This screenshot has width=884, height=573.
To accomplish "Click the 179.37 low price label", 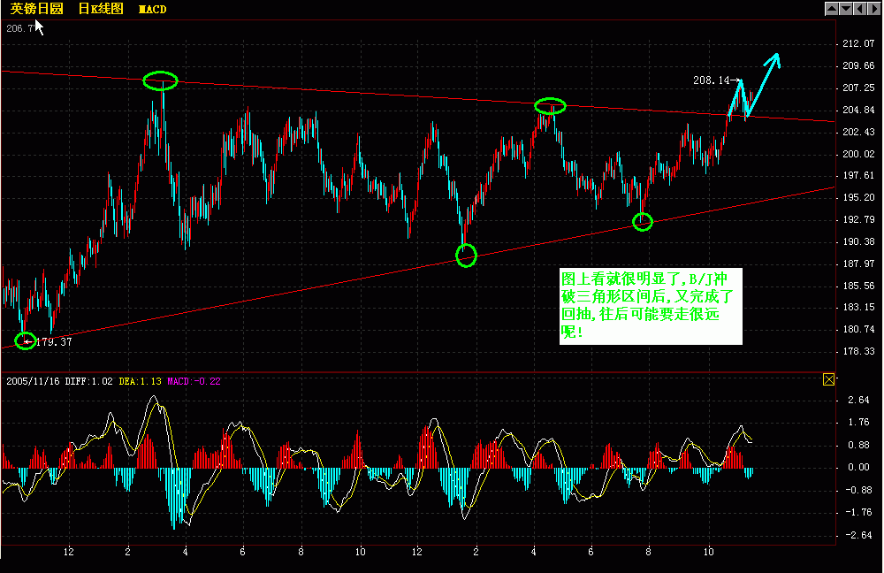I will click(x=54, y=342).
